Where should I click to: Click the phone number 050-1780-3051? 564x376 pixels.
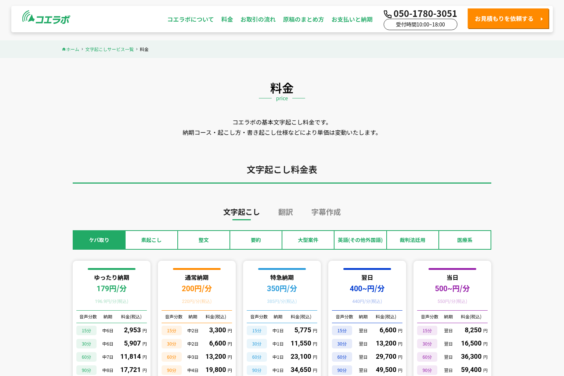point(425,14)
